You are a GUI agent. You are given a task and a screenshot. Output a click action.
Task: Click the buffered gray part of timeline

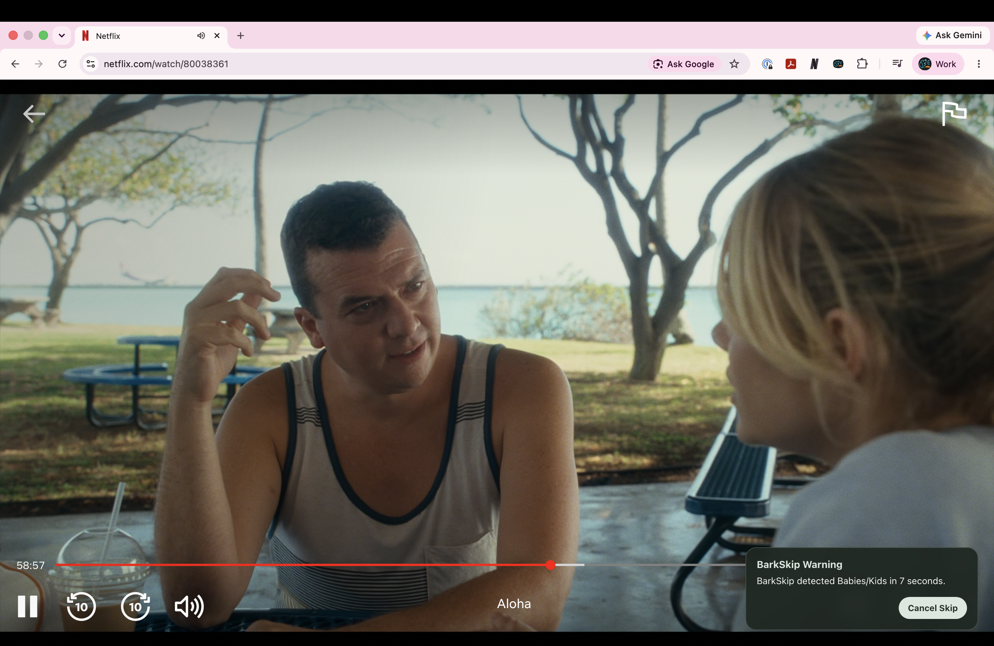570,565
